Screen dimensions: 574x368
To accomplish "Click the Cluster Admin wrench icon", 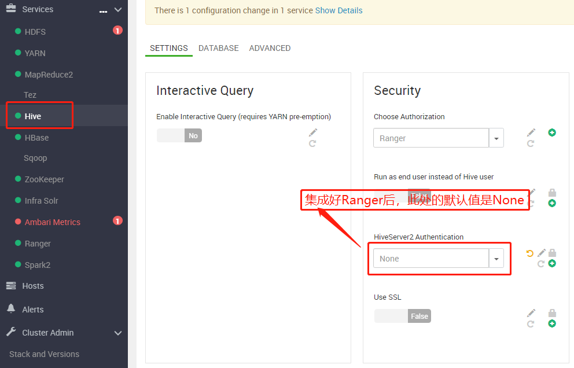I will coord(11,332).
